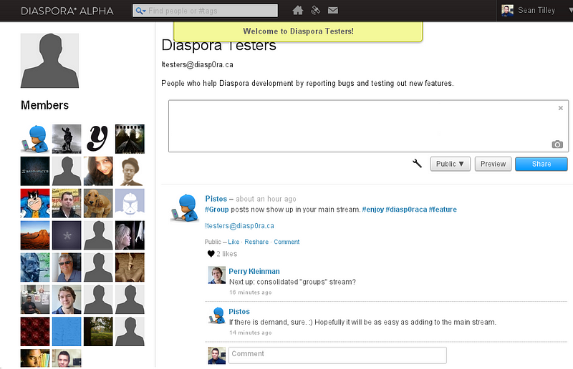
Task: Open messages envelope icon
Action: coord(333,10)
